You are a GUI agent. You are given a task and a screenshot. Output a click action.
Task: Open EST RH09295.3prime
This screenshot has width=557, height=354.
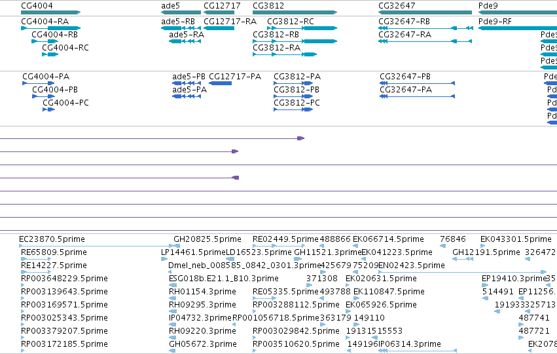point(202,305)
